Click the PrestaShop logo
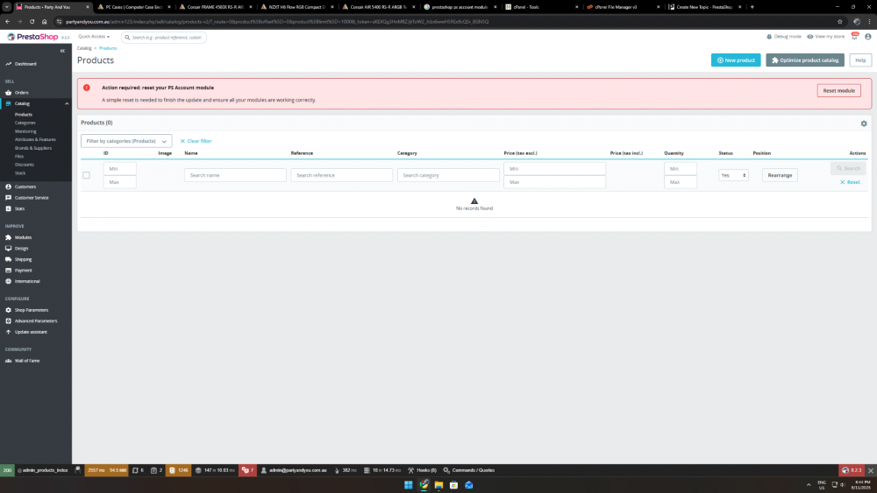Viewport: 877px width, 493px height. [x=32, y=37]
